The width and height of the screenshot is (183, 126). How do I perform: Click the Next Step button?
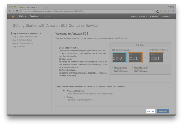[163, 111]
